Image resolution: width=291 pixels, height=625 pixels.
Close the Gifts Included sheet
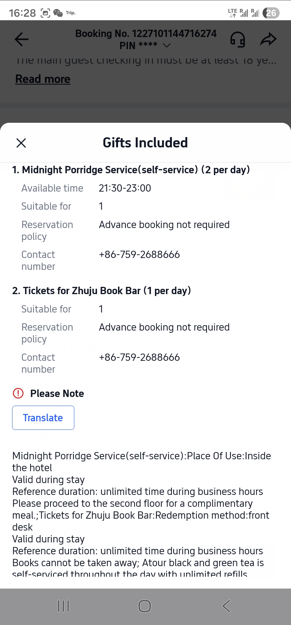(x=21, y=143)
